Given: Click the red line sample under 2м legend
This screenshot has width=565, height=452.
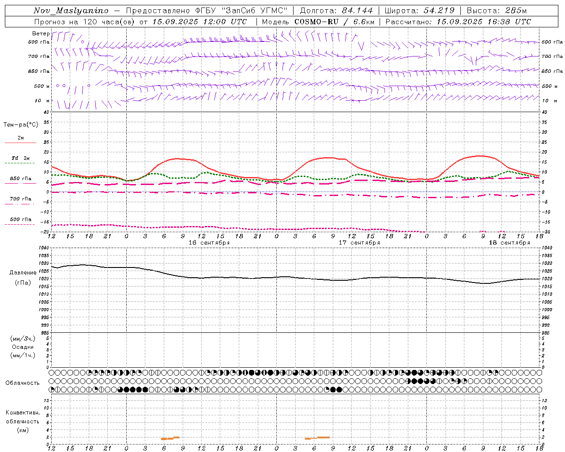Looking at the screenshot, I should click(20, 143).
